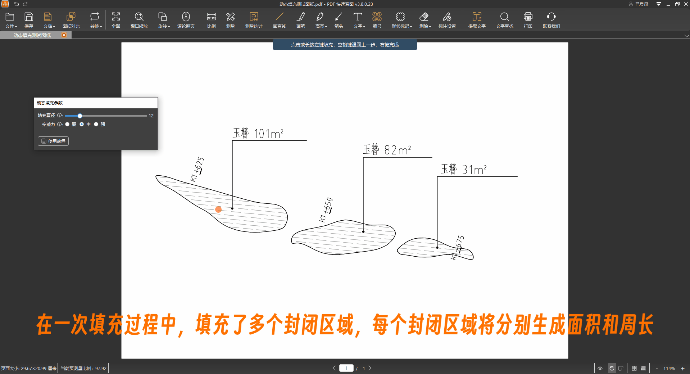Select the 画直线 draw-line tool
Image resolution: width=690 pixels, height=374 pixels.
coord(280,20)
